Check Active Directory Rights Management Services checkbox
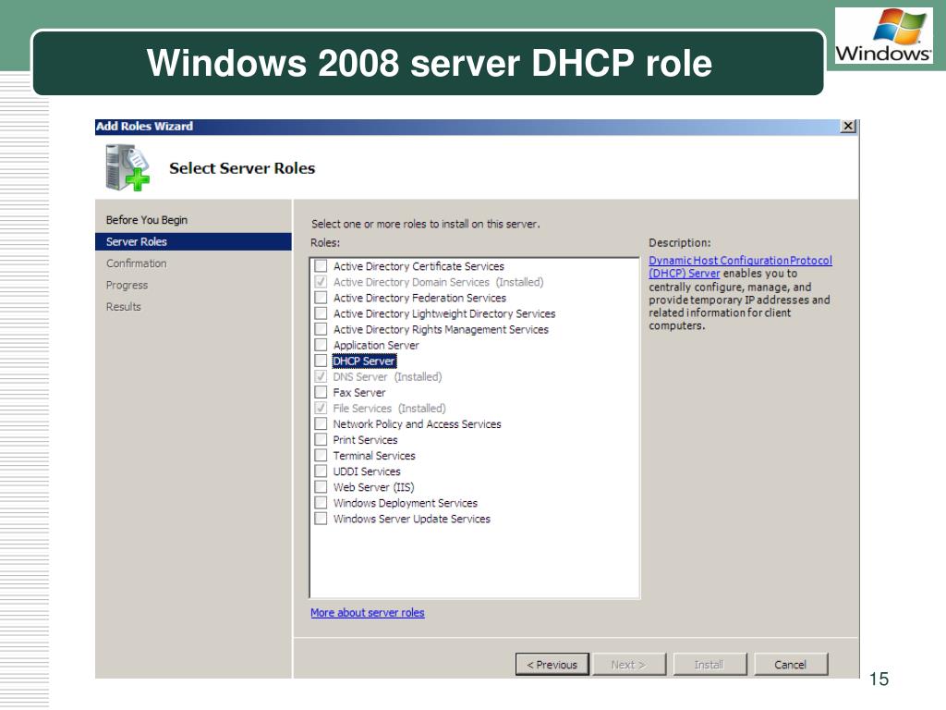 pyautogui.click(x=321, y=328)
